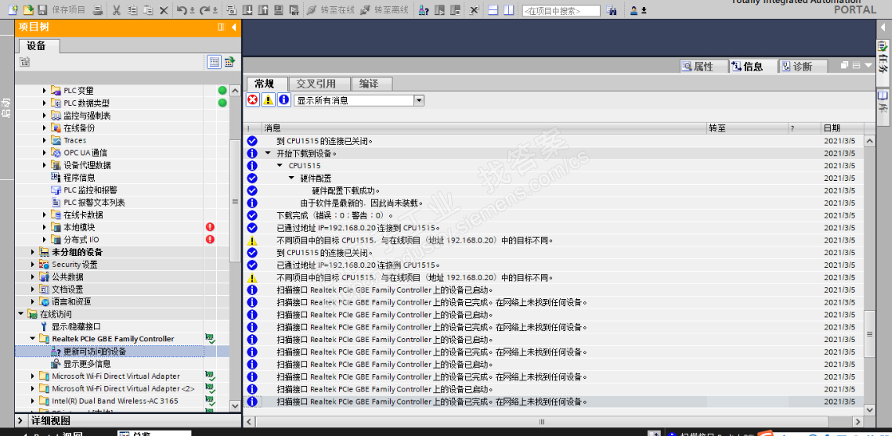Image resolution: width=895 pixels, height=436 pixels.
Task: Switch to the Properties tab
Action: (x=705, y=67)
